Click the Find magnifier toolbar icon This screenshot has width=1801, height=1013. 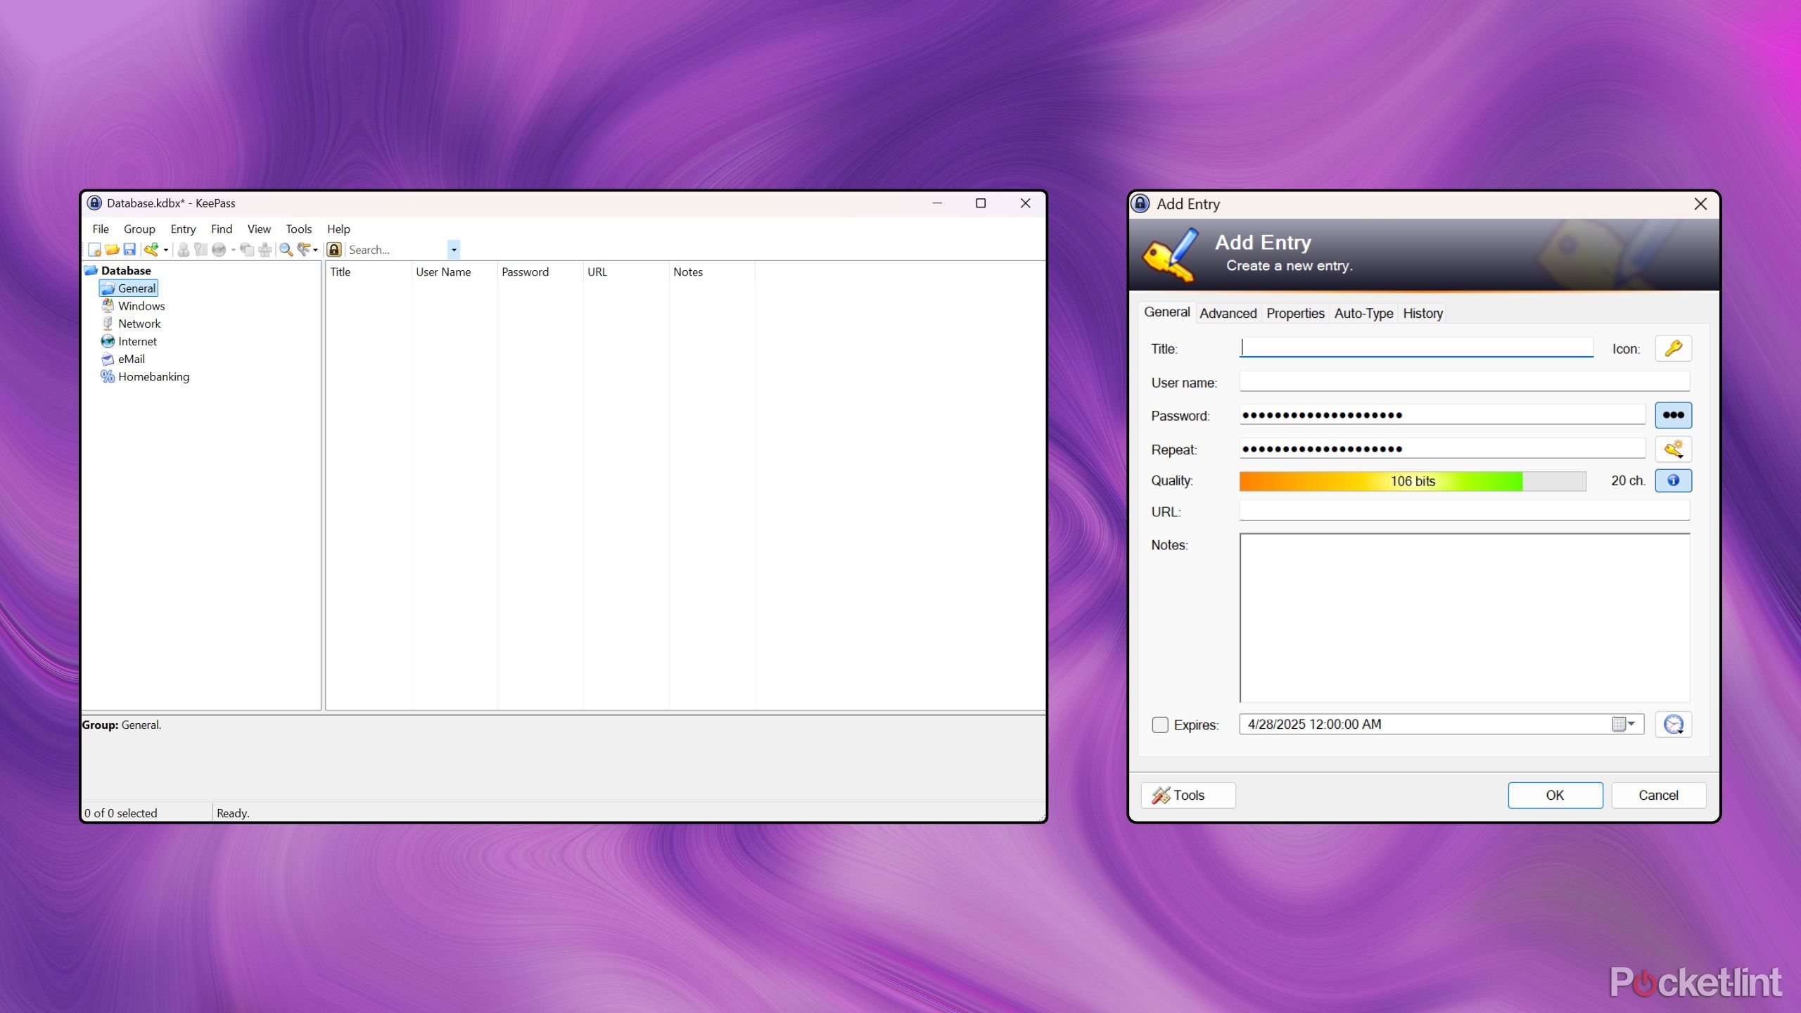286,250
